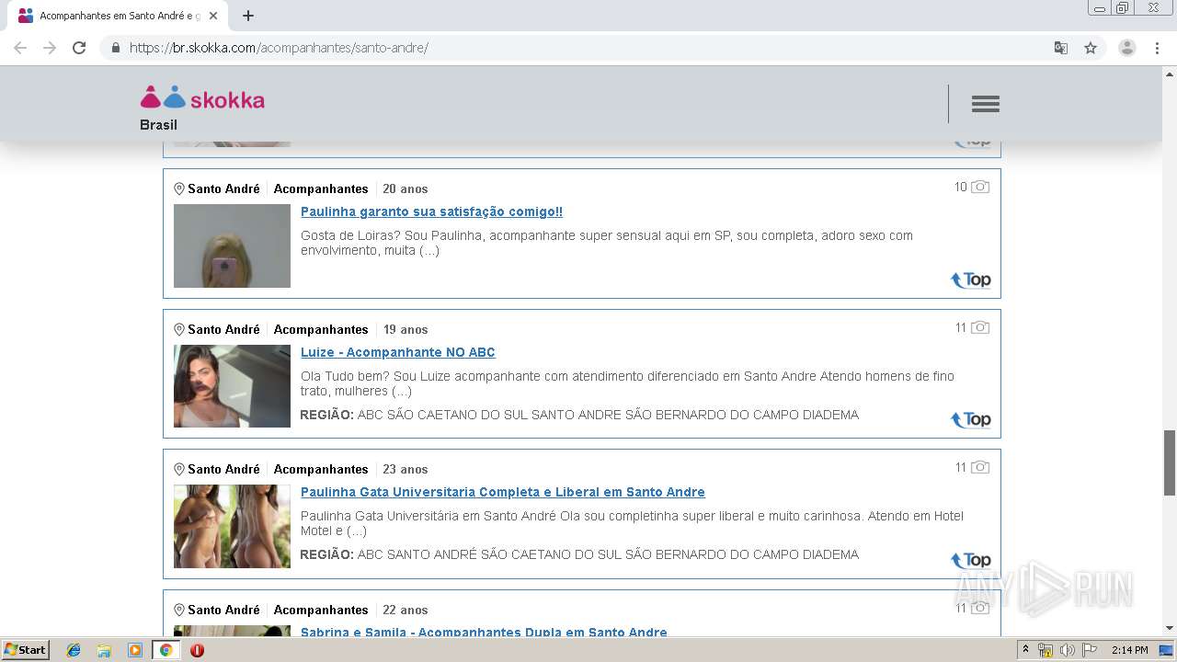Open a new browser tab
This screenshot has width=1177, height=662.
coord(248,16)
